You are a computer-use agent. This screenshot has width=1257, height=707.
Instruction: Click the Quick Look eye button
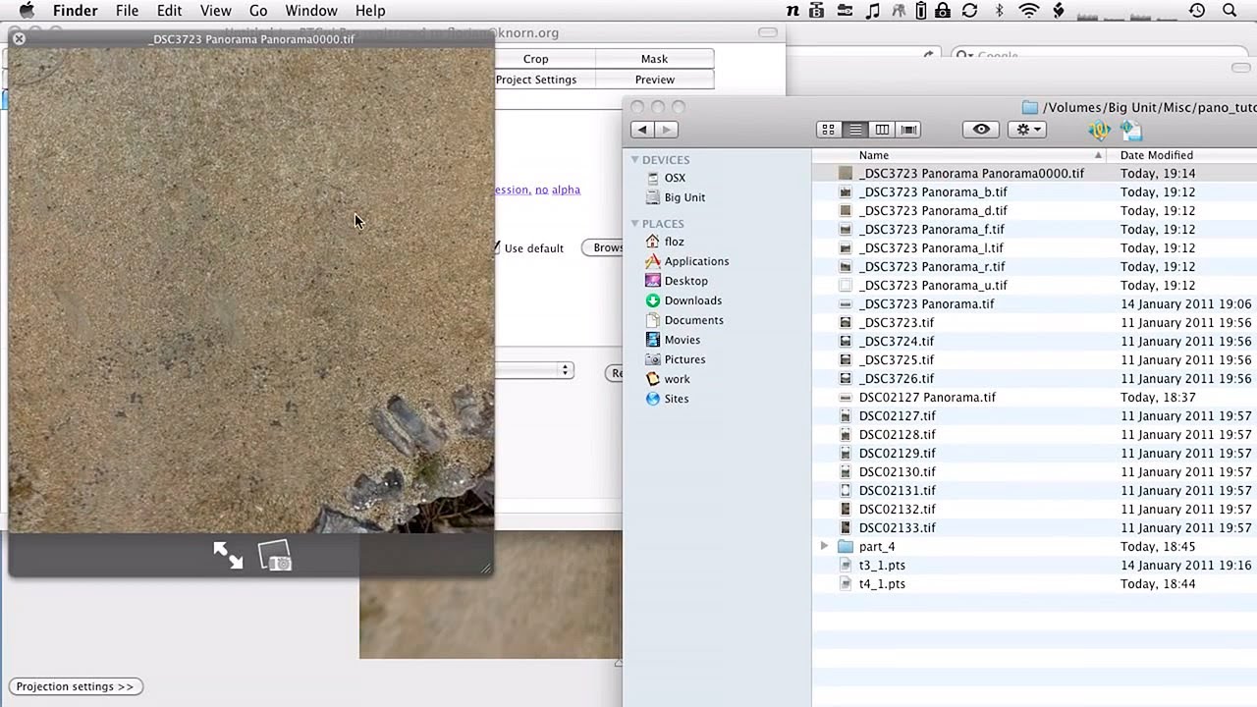point(980,130)
